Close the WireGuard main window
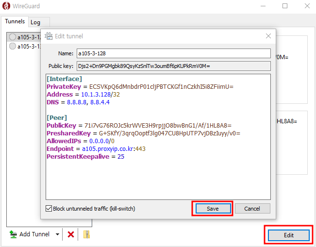This screenshot has height=247, width=316. click(307, 6)
